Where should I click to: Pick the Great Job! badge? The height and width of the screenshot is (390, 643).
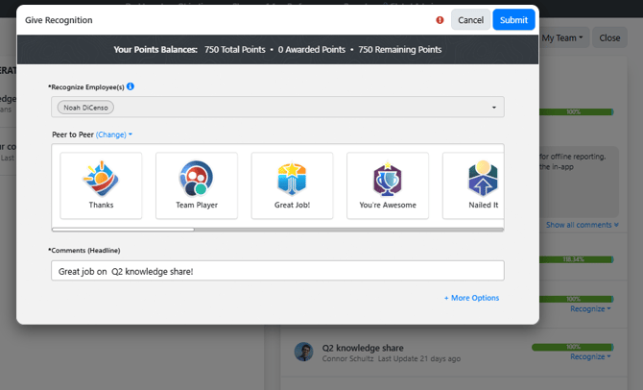coord(292,185)
